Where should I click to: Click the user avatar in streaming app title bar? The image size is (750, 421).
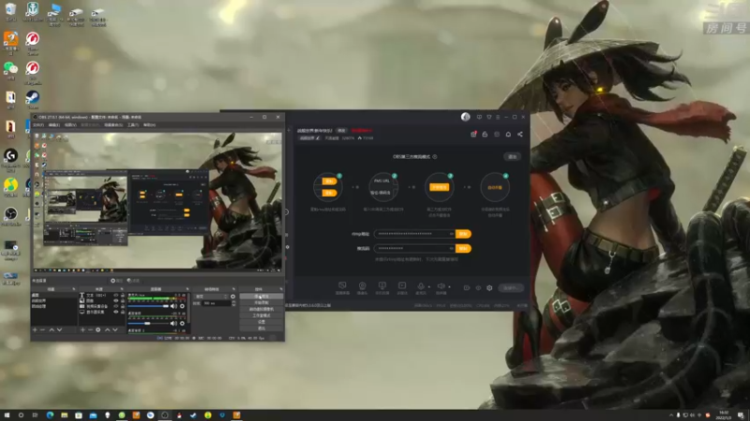[x=465, y=117]
